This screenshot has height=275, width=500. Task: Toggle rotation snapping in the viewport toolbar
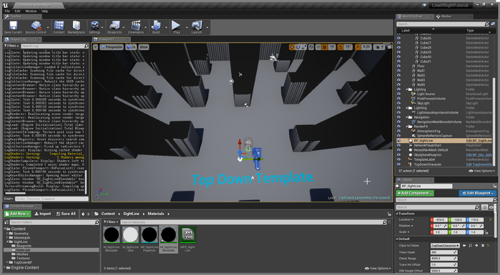click(340, 47)
